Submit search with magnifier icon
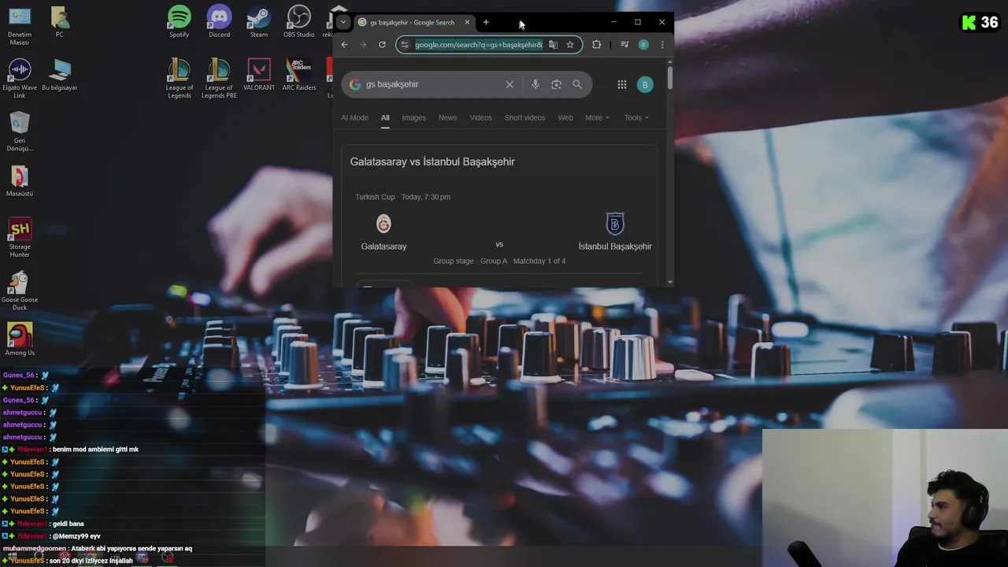 click(577, 84)
